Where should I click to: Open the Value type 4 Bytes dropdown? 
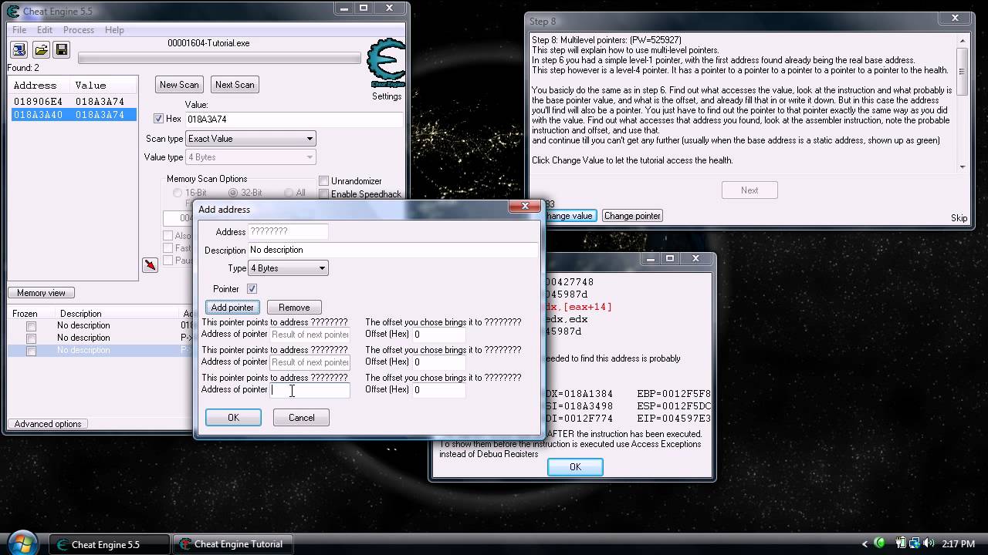pyautogui.click(x=251, y=157)
